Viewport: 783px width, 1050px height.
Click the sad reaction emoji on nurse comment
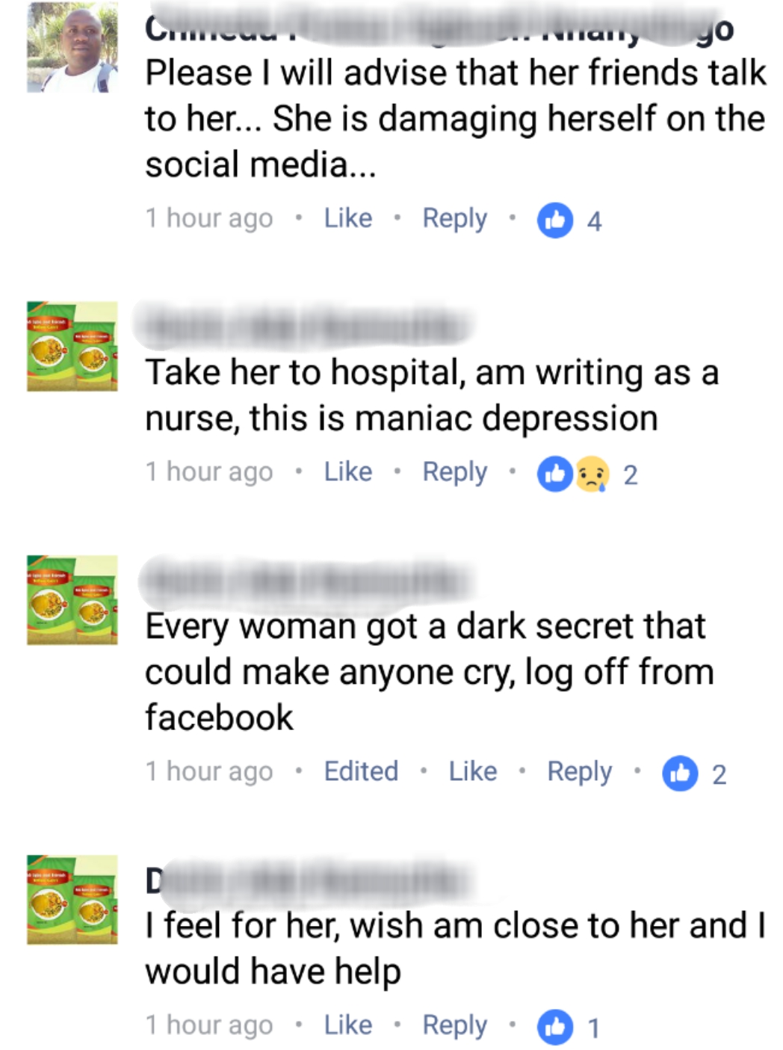click(x=592, y=474)
